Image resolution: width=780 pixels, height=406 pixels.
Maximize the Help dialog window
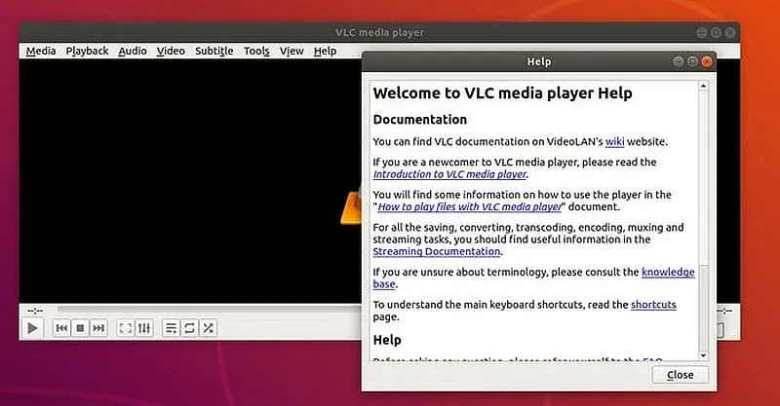pos(692,61)
